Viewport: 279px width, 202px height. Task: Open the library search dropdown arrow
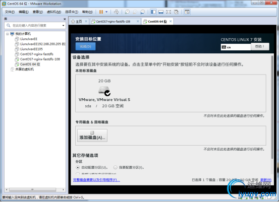(x=63, y=26)
